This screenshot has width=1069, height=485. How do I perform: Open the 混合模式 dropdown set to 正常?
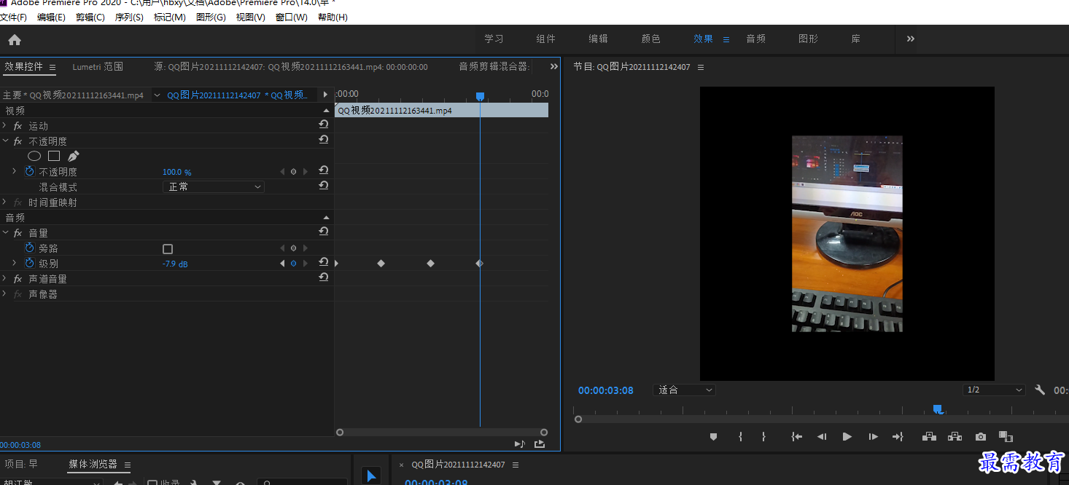pyautogui.click(x=213, y=187)
